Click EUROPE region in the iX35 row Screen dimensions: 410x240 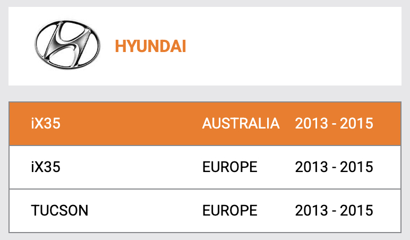coord(230,167)
